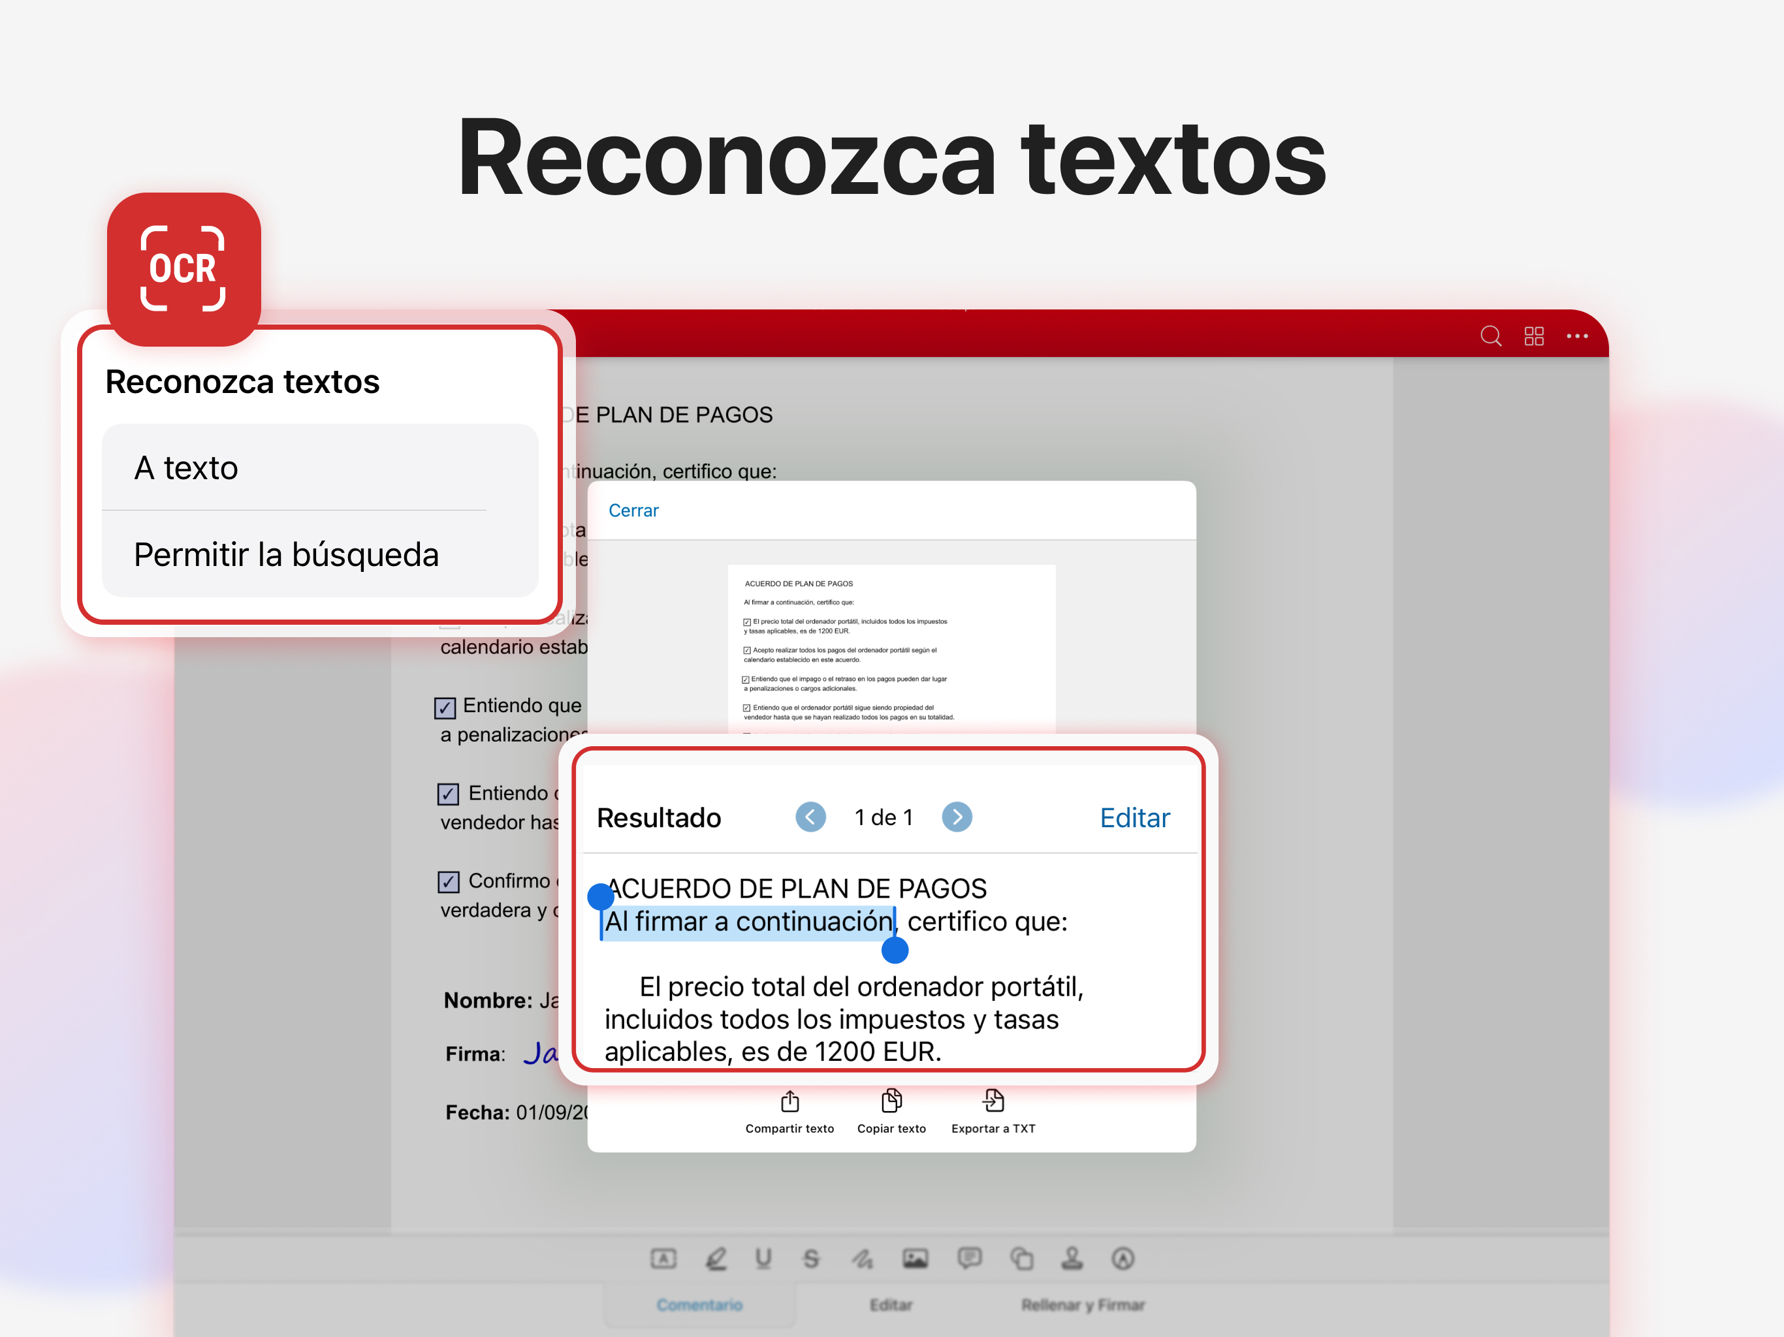Toggle the checkbox next to 'Confirmo'
The image size is (1784, 1337).
(x=449, y=882)
